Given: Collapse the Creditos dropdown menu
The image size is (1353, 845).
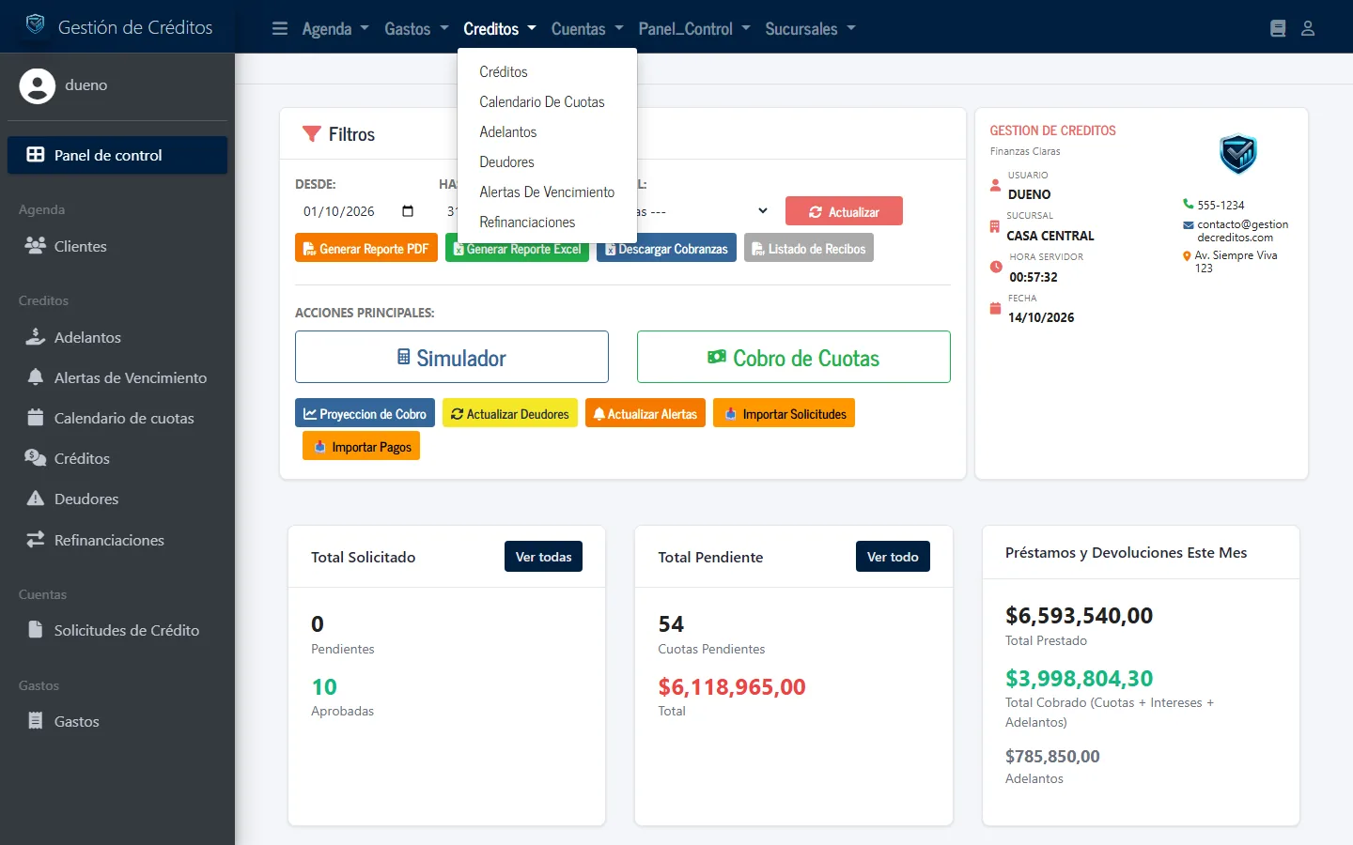Looking at the screenshot, I should 500,28.
